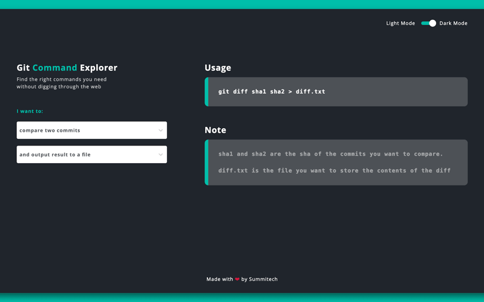484x302 pixels.
Task: Click the Summitech link in the footer
Action: tap(263, 279)
